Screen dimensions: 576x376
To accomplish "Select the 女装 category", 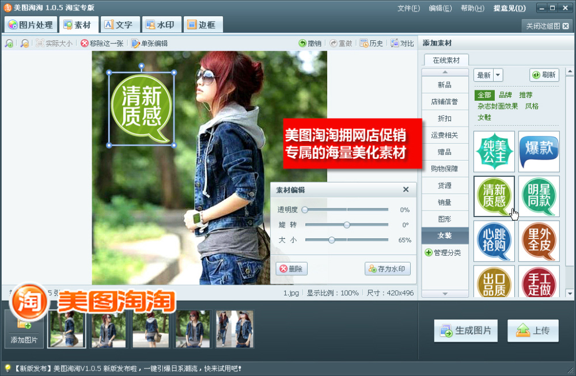I will [x=445, y=236].
